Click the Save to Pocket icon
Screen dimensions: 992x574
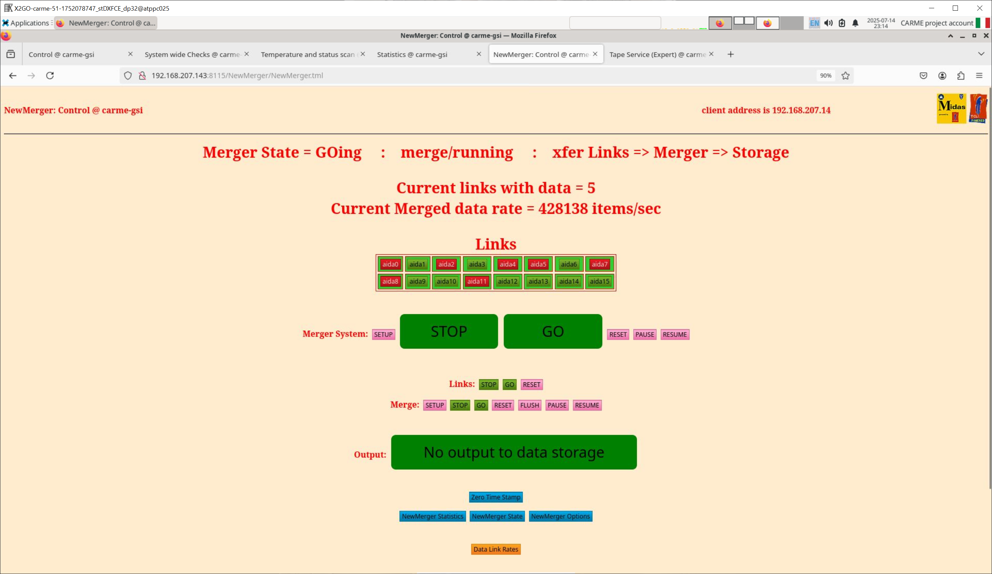coord(923,76)
